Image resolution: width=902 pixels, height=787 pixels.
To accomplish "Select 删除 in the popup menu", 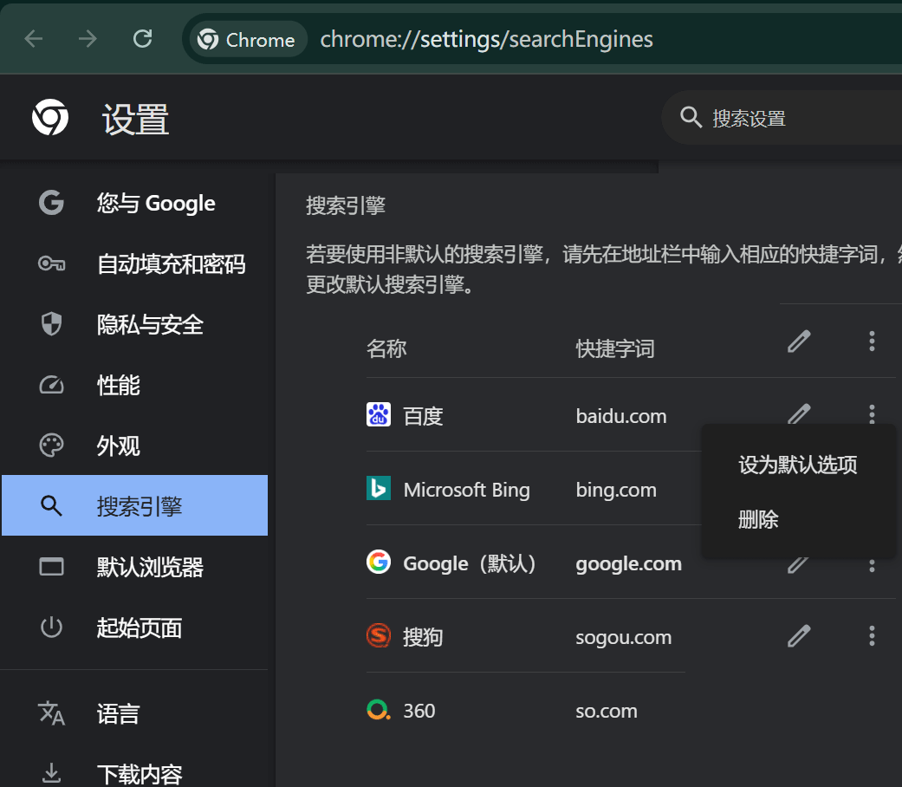I will point(758,520).
